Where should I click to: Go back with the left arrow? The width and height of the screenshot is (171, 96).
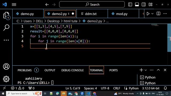(x=47, y=5)
